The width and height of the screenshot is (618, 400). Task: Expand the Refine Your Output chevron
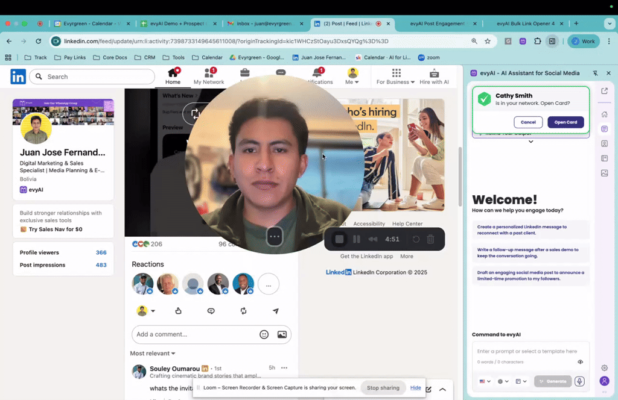pyautogui.click(x=530, y=141)
